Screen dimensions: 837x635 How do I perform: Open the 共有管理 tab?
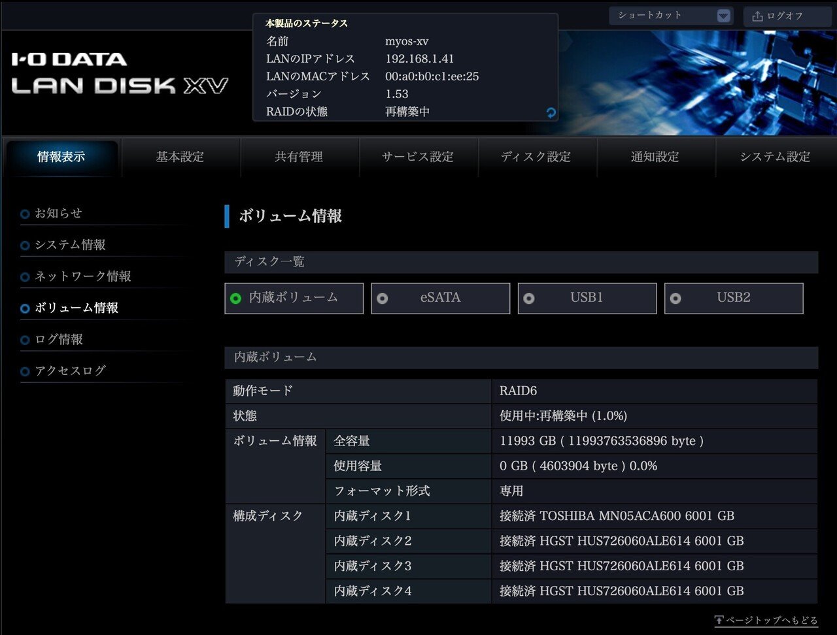pos(299,157)
